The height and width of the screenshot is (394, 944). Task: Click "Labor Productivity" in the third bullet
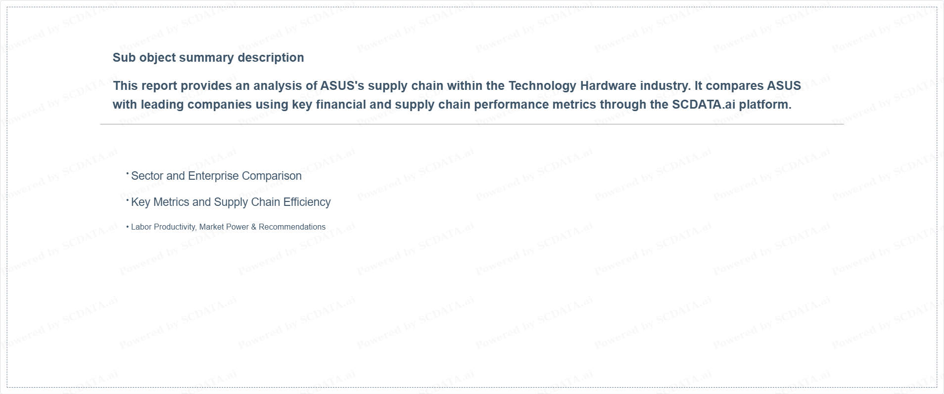click(x=163, y=227)
